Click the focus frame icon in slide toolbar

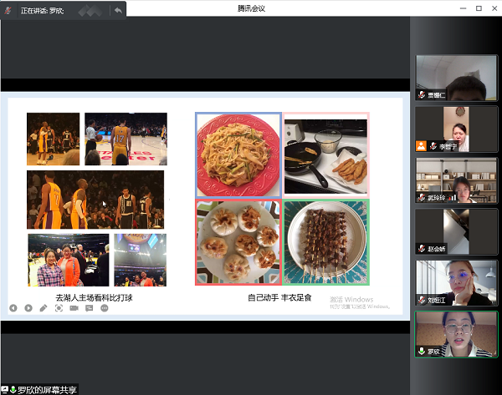pyautogui.click(x=59, y=307)
